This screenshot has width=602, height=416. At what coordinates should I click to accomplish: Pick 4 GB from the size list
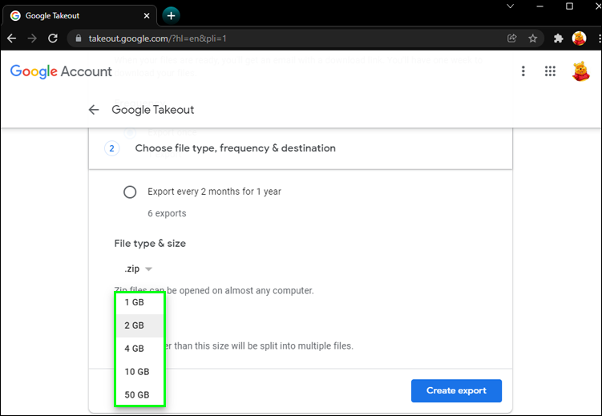click(x=134, y=349)
